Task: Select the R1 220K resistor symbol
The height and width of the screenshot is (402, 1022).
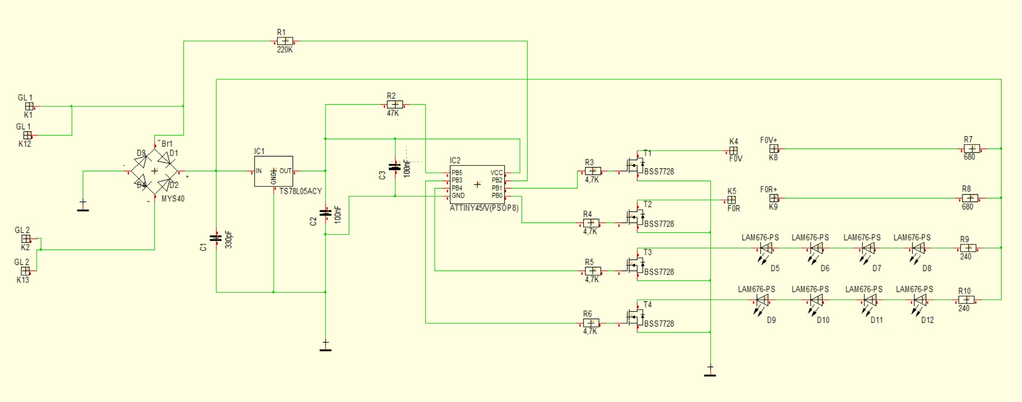Action: coord(285,41)
